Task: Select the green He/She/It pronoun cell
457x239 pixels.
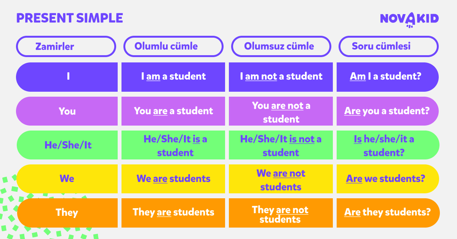Action: (67, 145)
